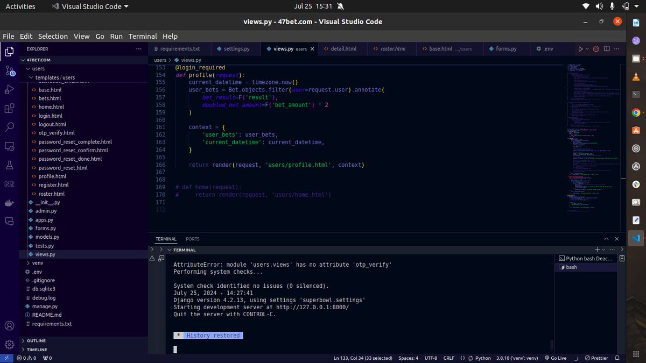Screen dimensions: 646x363
Task: Open Google Chrome from the Ubuntu dock
Action: [636, 112]
